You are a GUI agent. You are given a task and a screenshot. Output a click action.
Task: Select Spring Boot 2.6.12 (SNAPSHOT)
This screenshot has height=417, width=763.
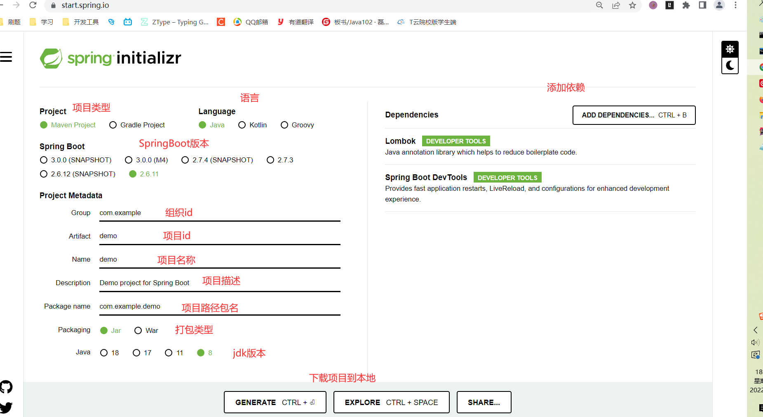(77, 174)
